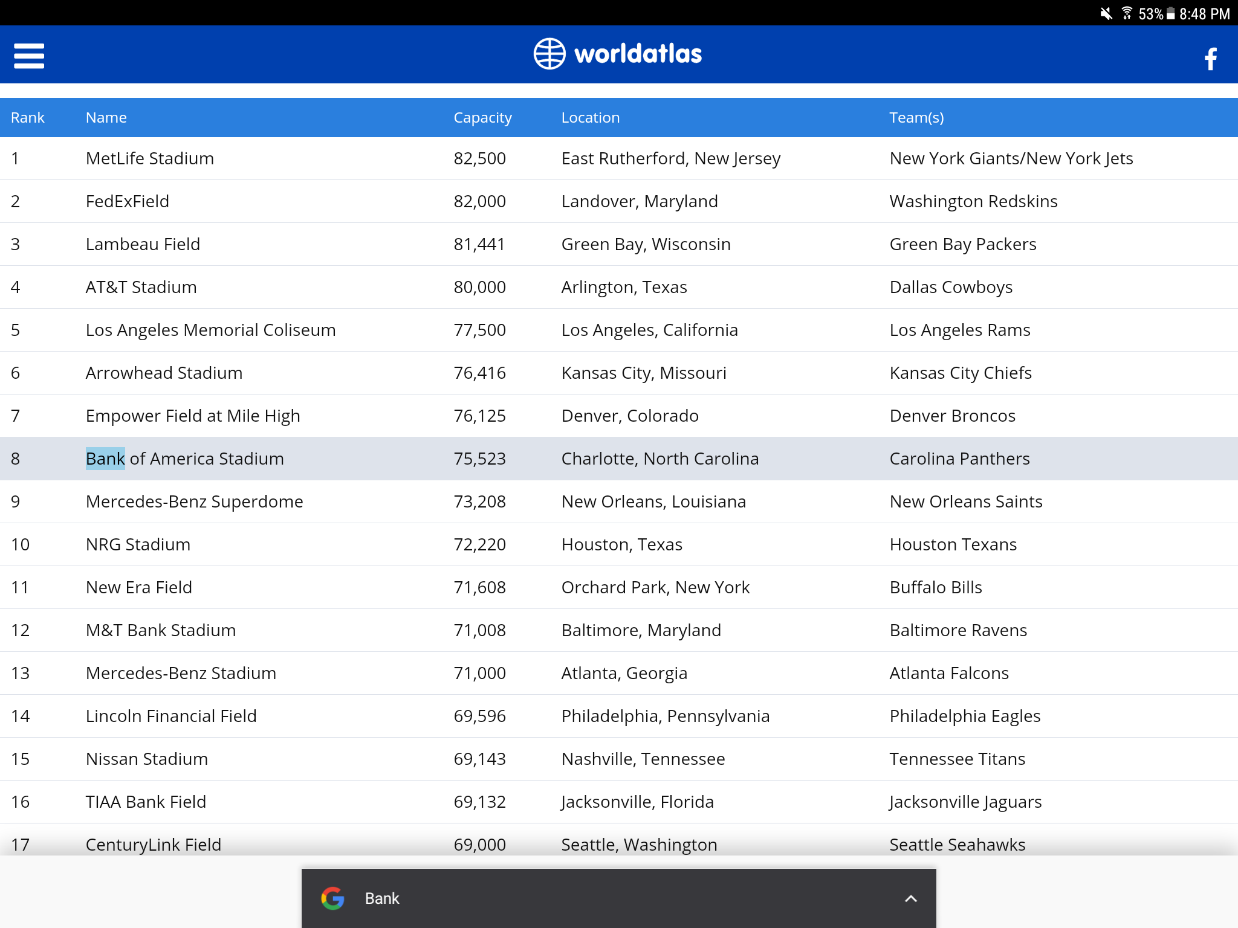Screen dimensions: 1238x928
Task: Tap capacity value 75,523
Action: [480, 459]
